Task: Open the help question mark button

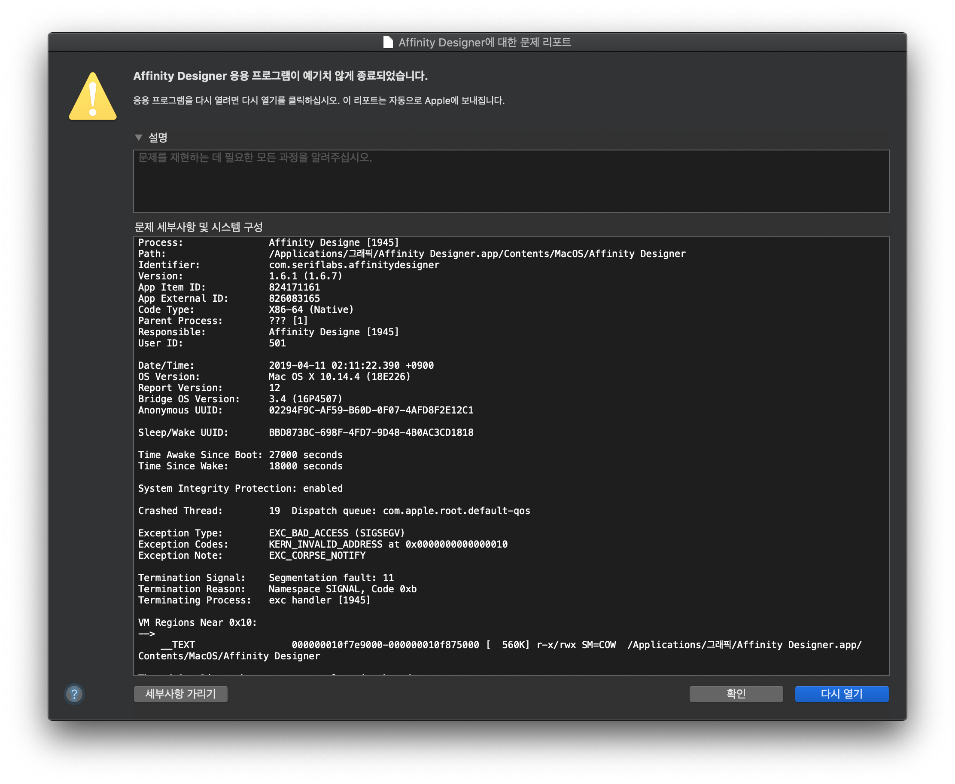Action: 74,694
